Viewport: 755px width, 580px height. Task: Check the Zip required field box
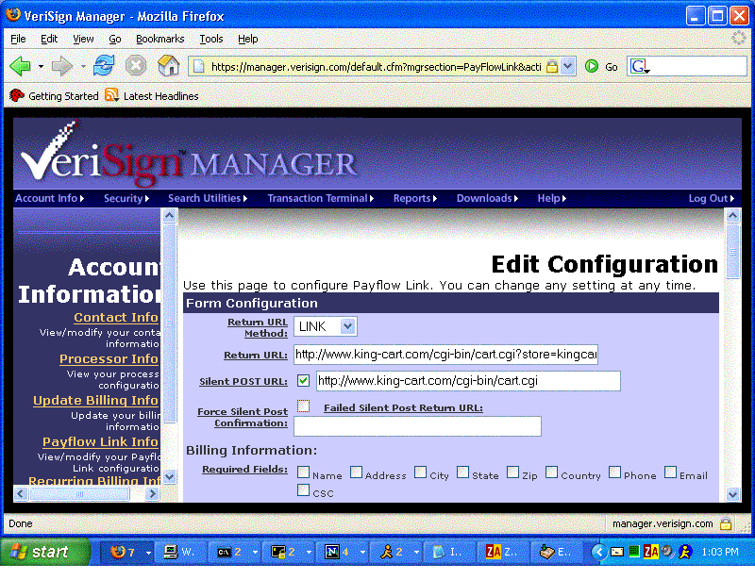(x=513, y=472)
